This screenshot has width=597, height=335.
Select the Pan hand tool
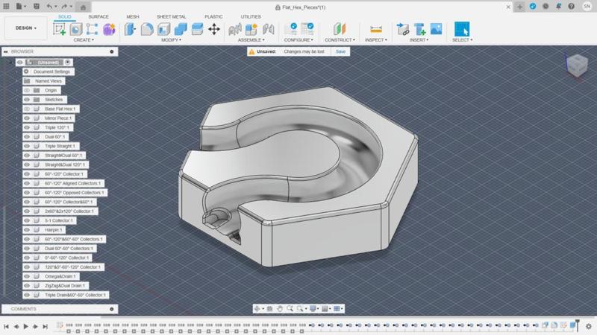280,308
